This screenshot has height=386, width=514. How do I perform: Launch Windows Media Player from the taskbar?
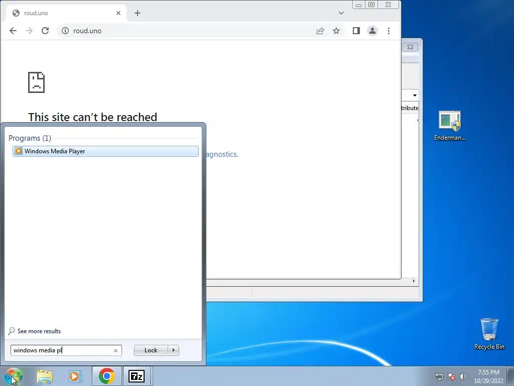coord(75,376)
